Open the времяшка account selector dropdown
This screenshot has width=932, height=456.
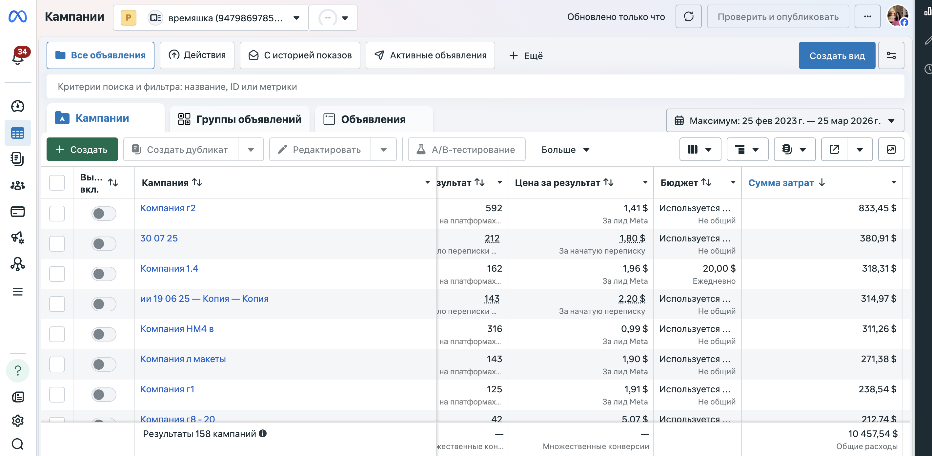[x=211, y=17]
